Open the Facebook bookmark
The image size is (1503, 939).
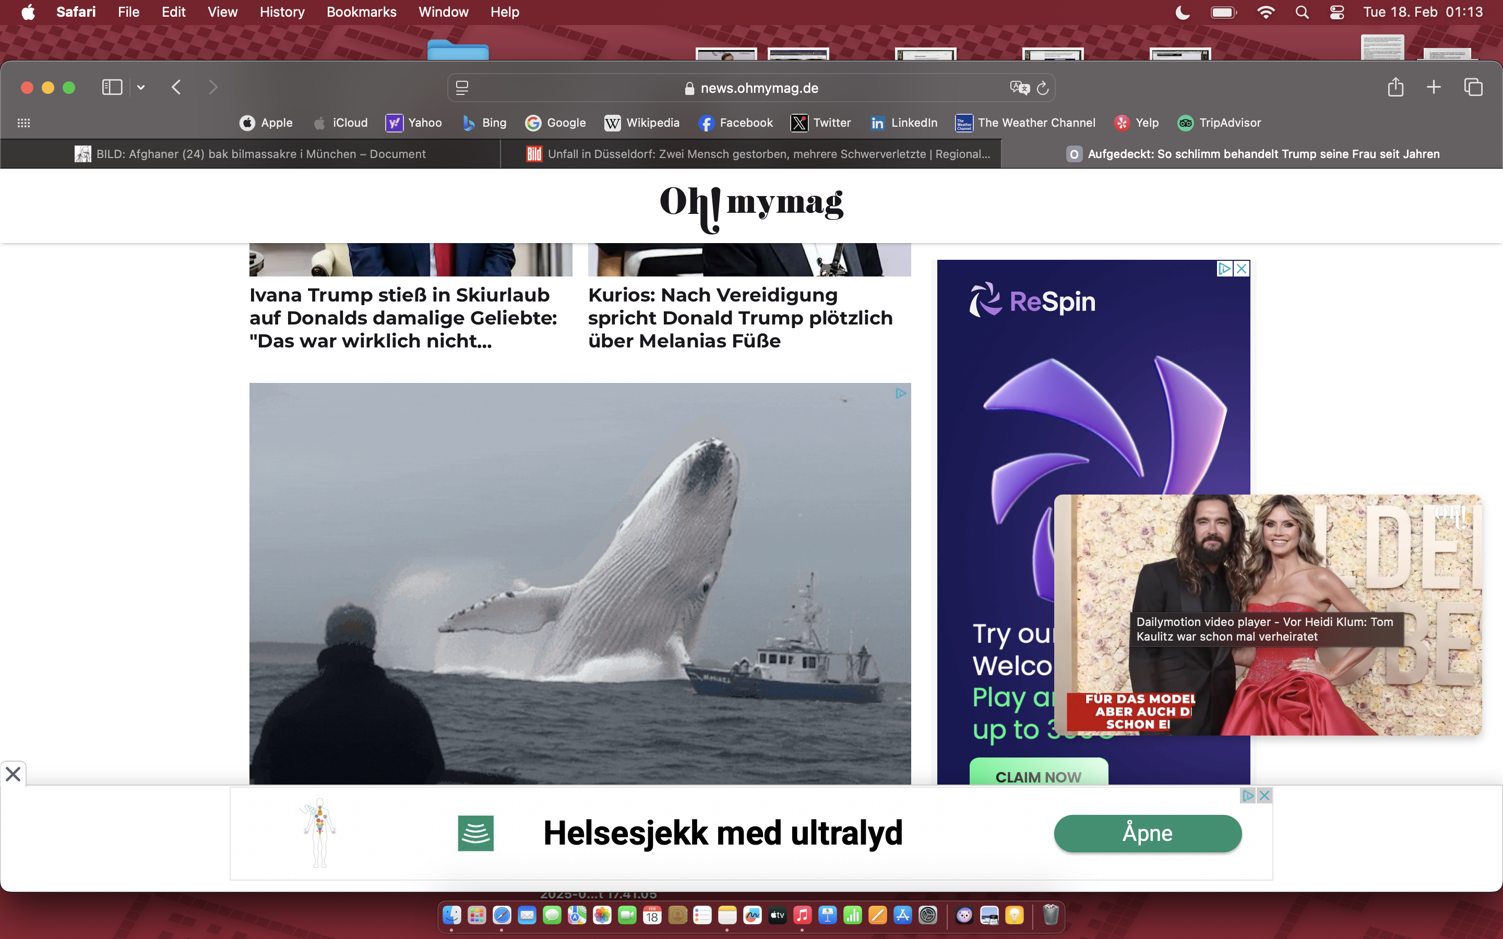pos(735,123)
